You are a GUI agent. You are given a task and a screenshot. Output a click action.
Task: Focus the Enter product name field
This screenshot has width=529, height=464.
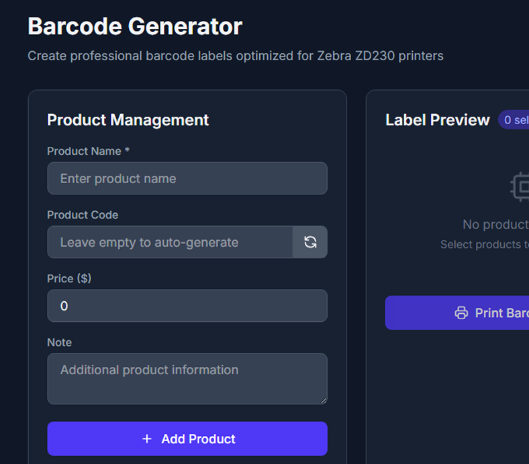pos(187,179)
